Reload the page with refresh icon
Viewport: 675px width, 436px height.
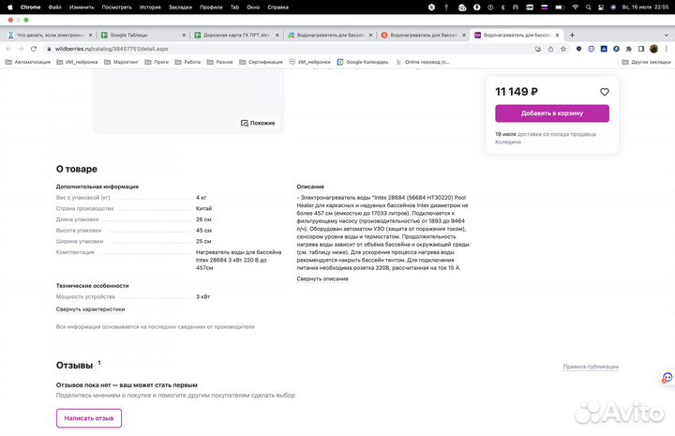[35, 49]
